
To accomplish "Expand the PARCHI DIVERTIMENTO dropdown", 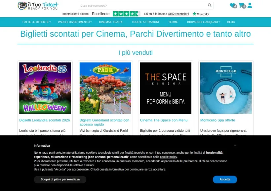I will [x=75, y=22].
